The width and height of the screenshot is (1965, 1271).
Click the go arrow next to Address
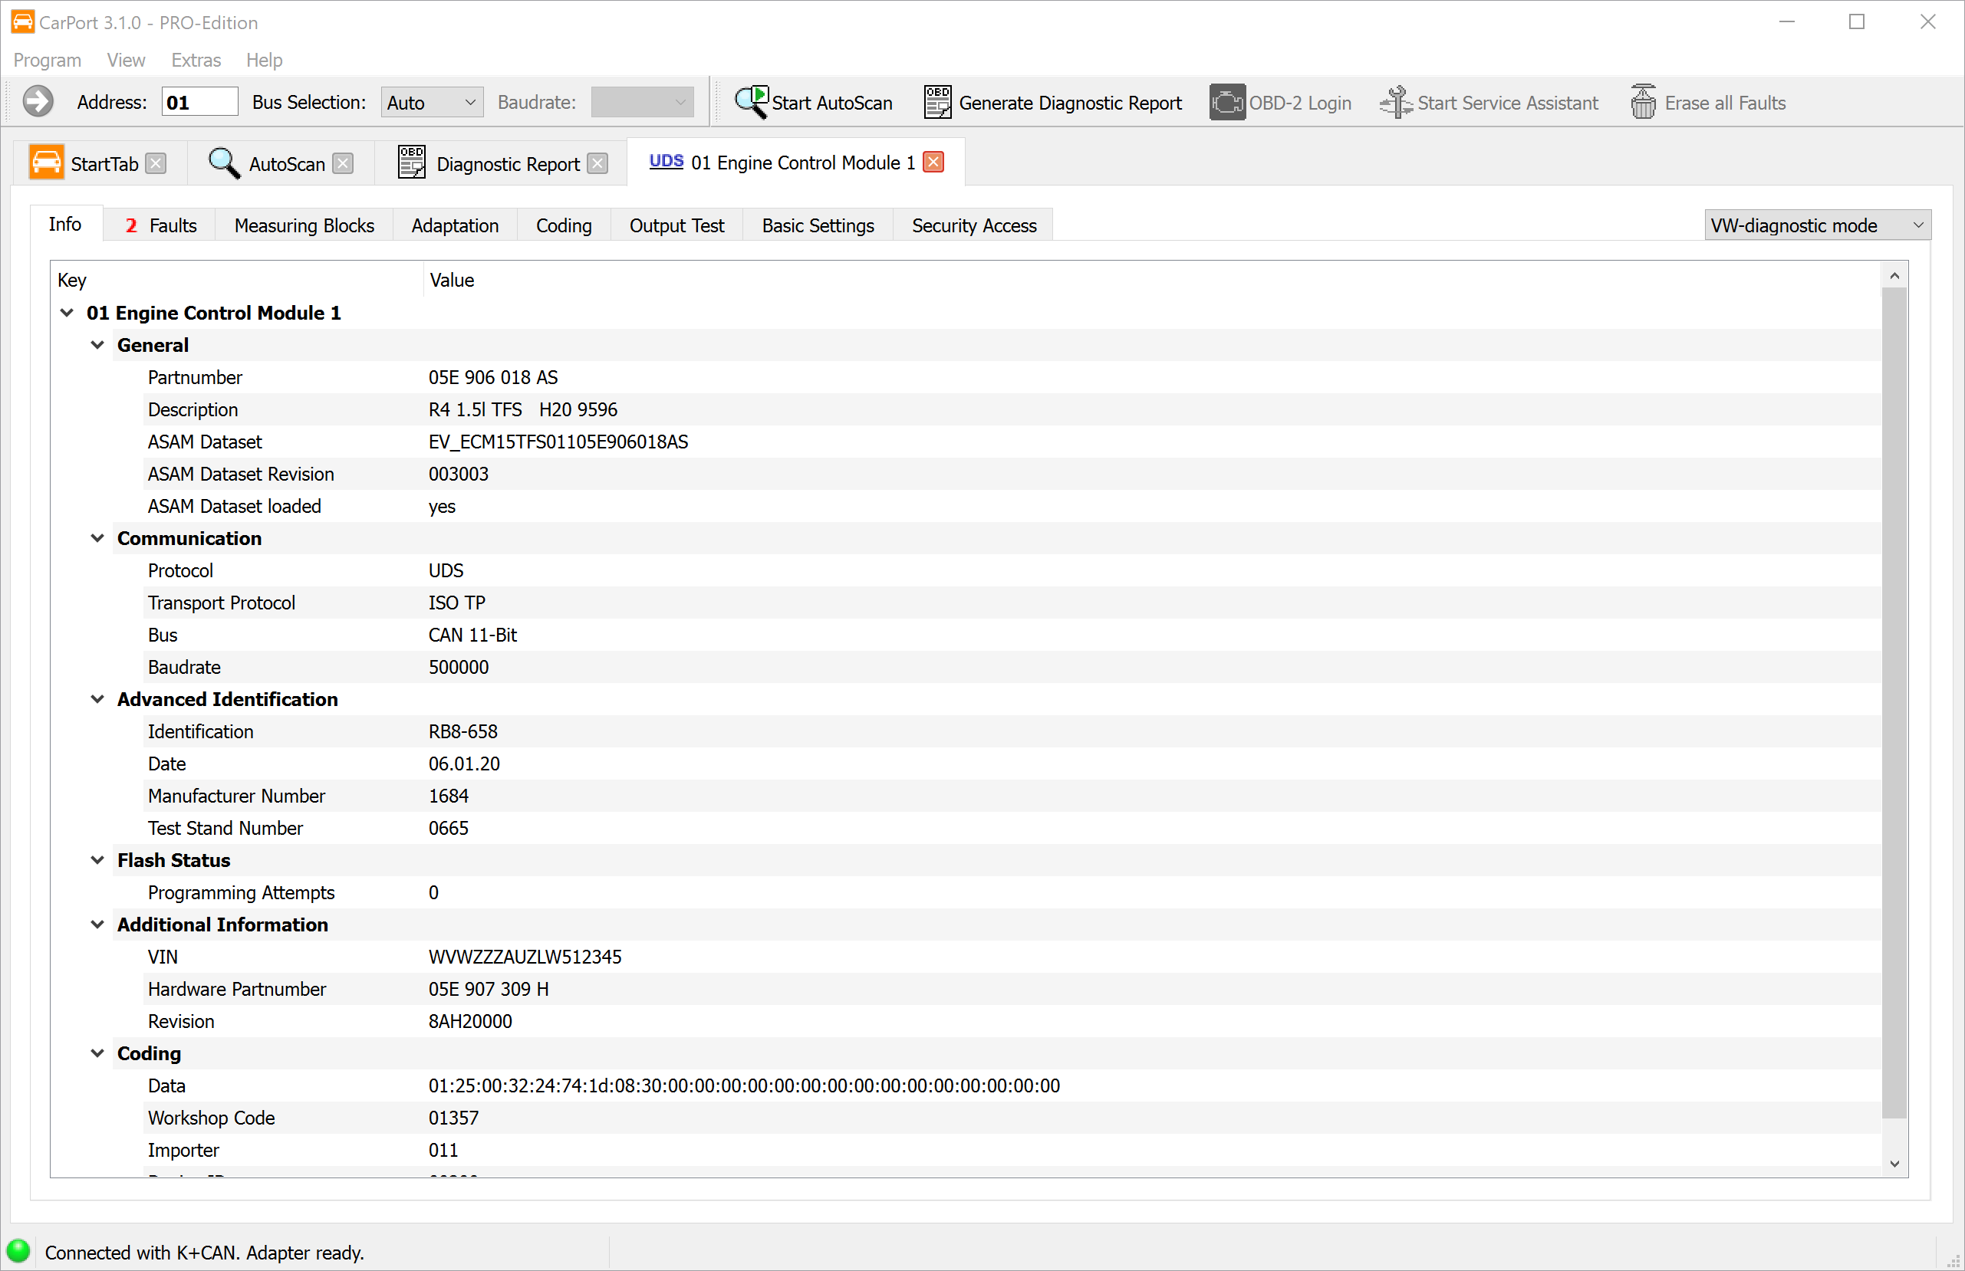click(37, 103)
